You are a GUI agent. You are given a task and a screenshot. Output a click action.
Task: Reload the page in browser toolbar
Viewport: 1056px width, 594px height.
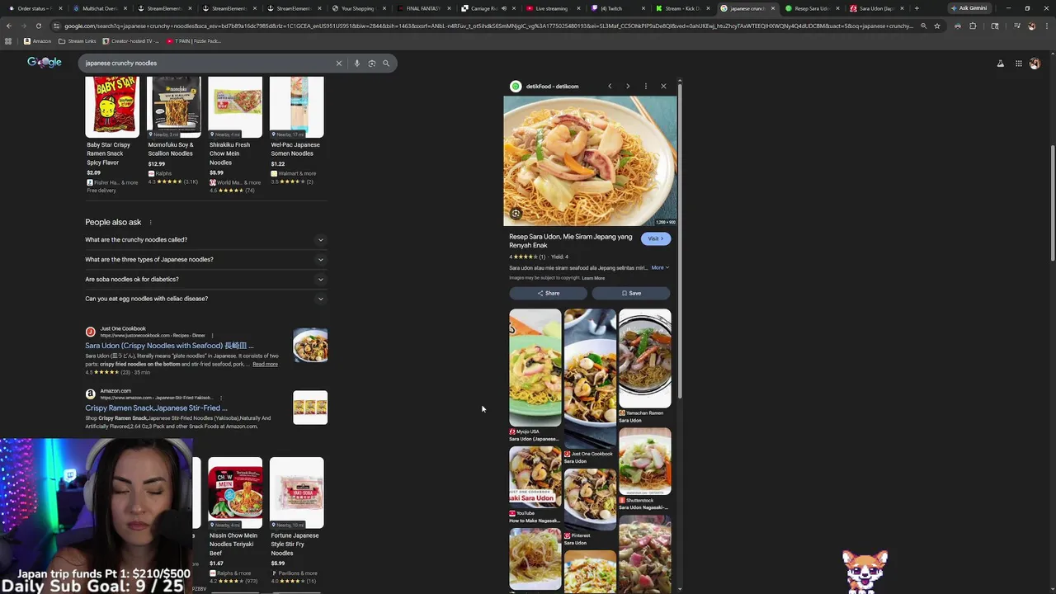point(38,26)
